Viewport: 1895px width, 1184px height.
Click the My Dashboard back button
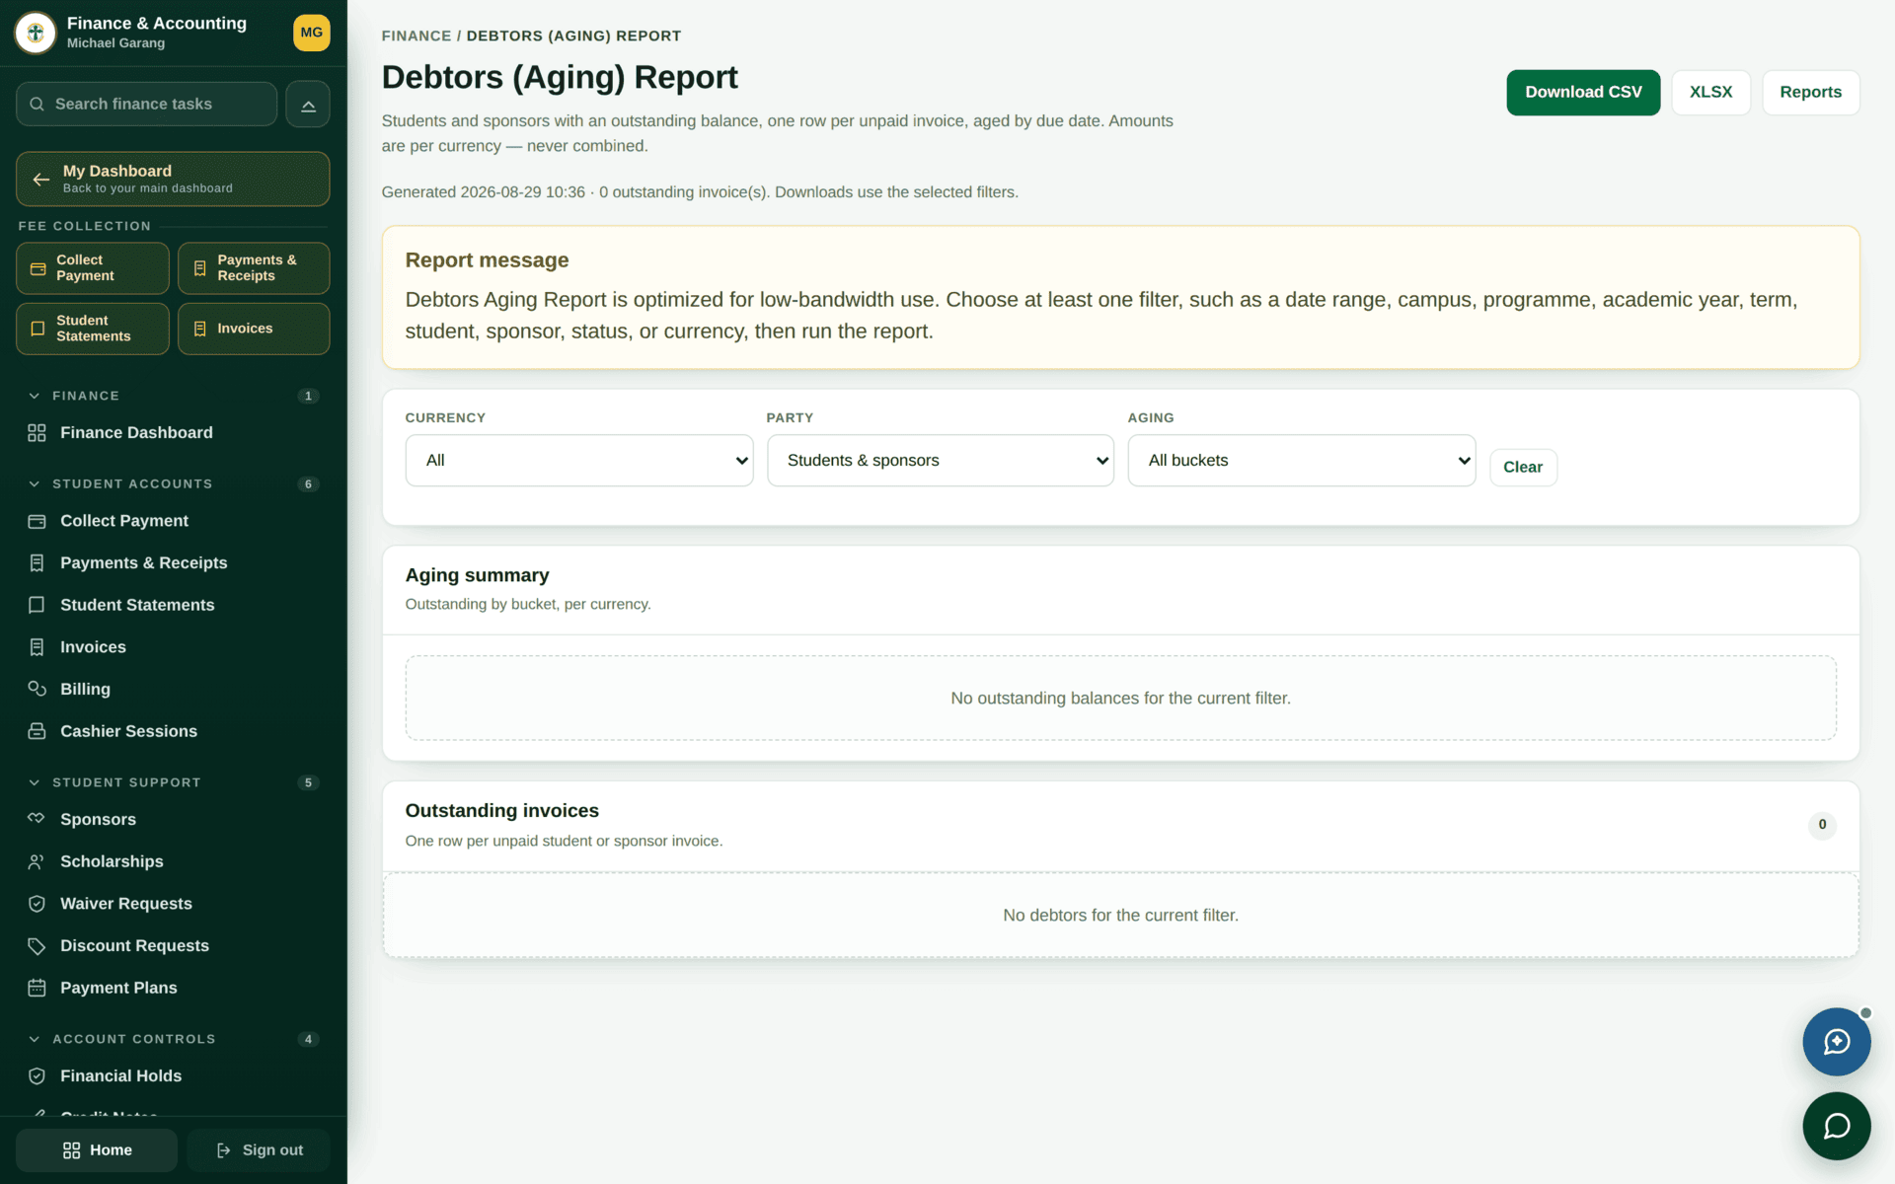[173, 179]
